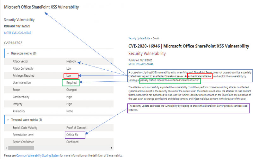Select the Integrity row label
This screenshot has height=159, width=253.
tap(18, 104)
